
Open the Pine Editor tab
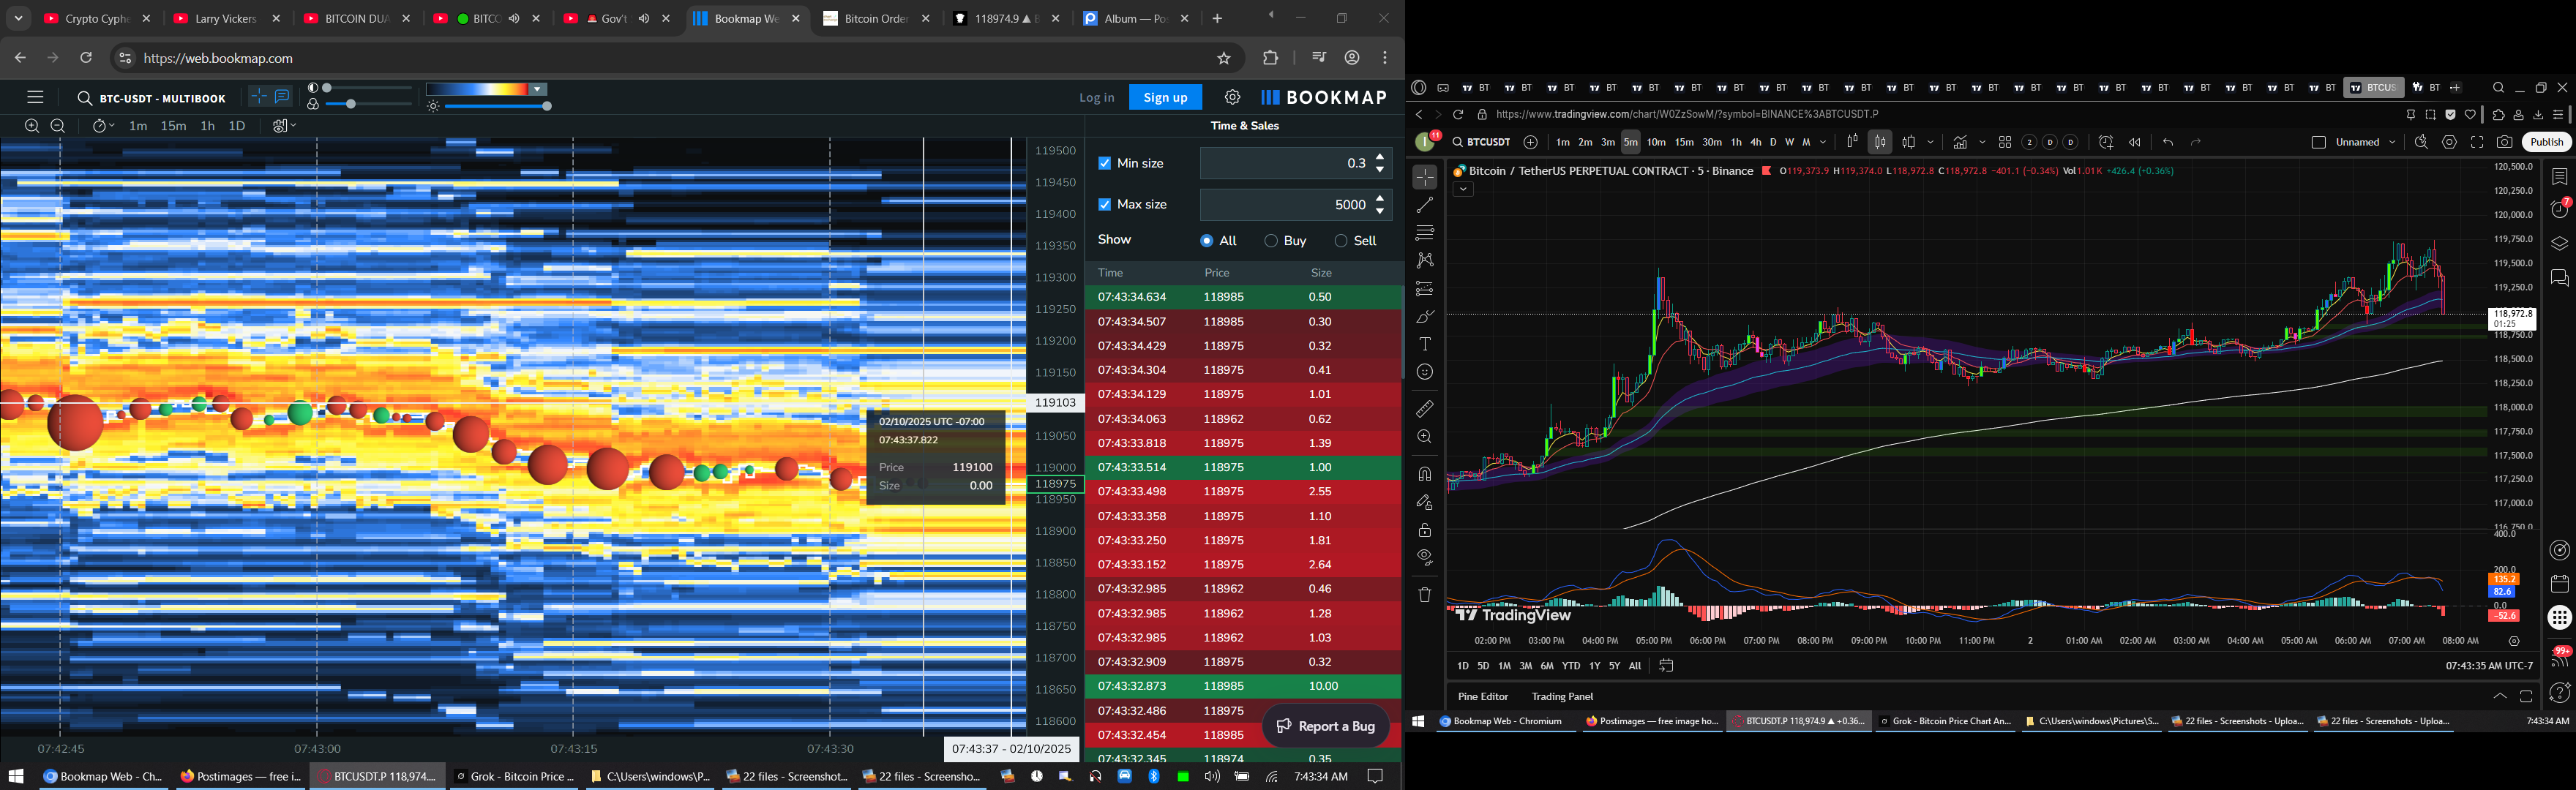(x=1482, y=696)
